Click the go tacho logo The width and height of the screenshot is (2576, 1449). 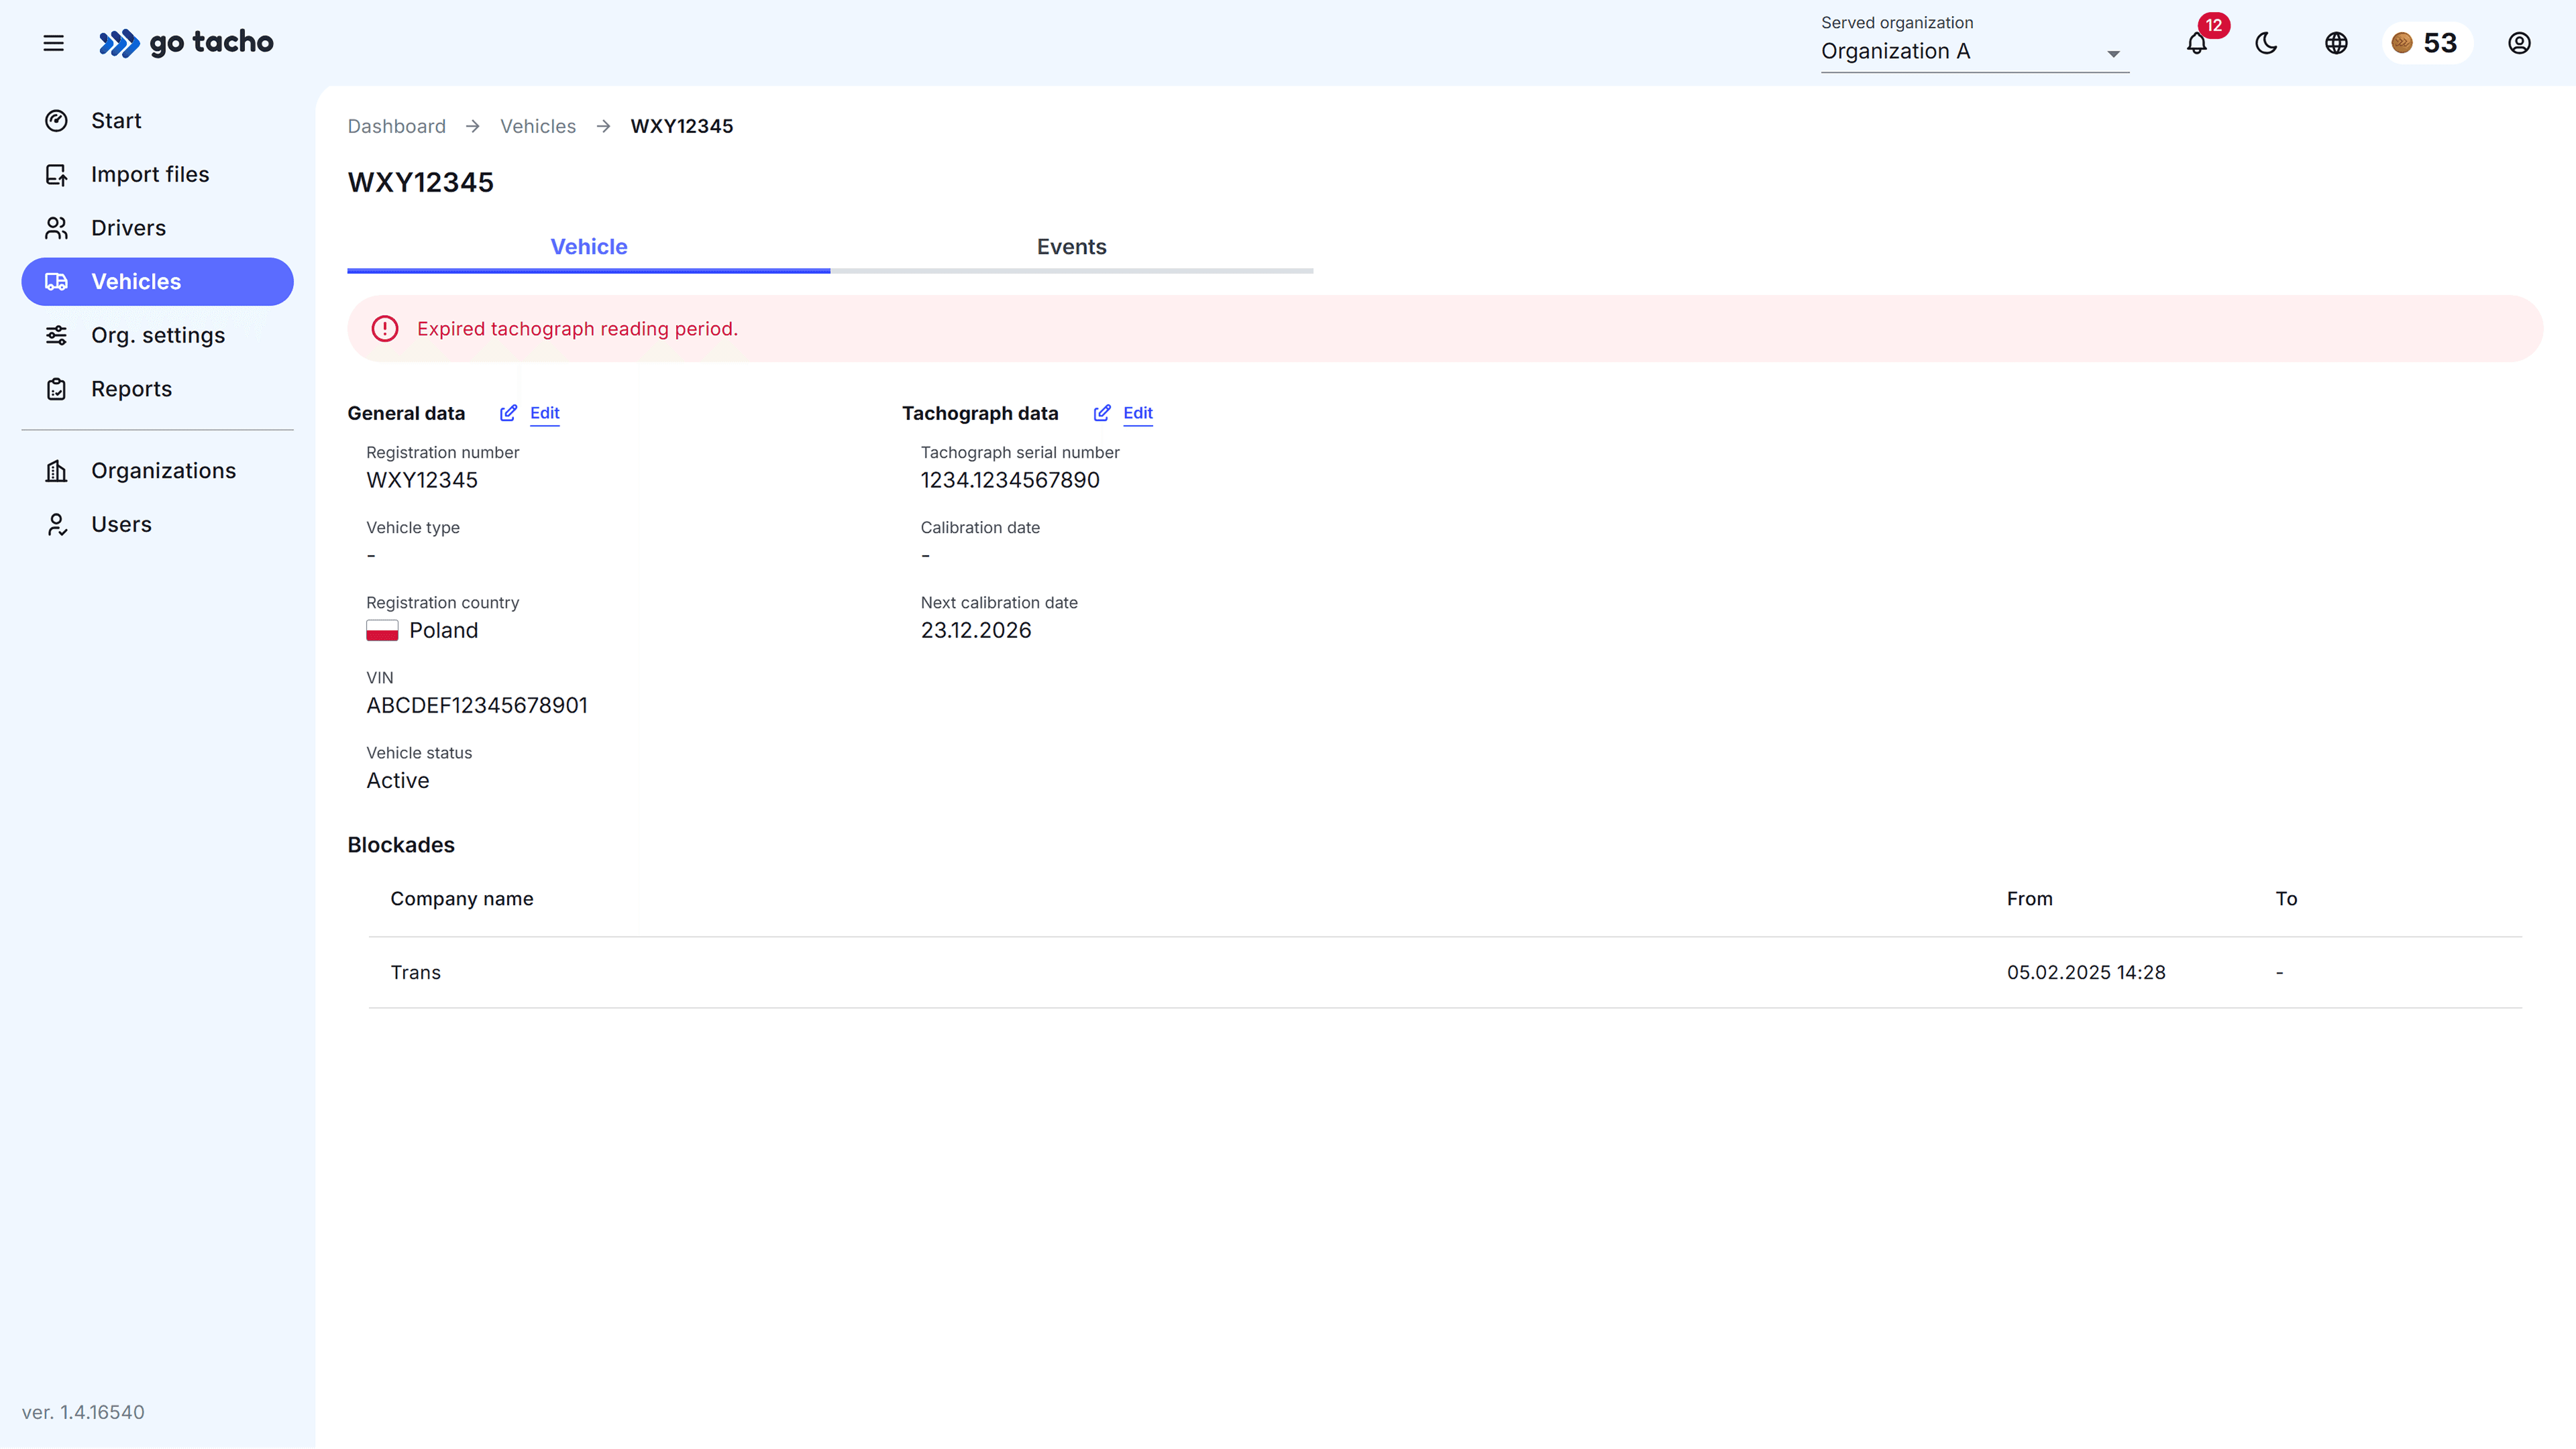click(x=187, y=43)
